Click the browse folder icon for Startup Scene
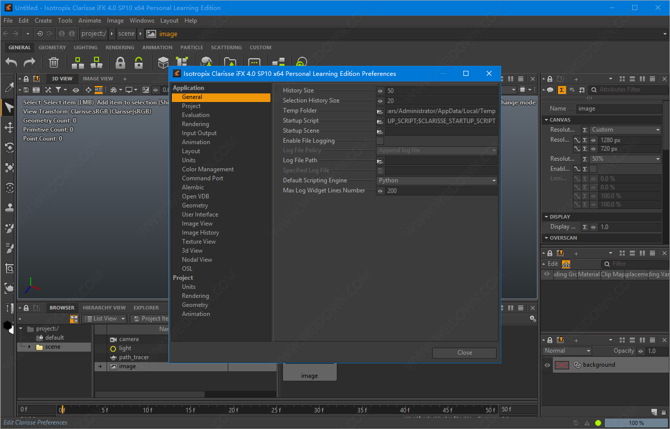 tap(380, 131)
